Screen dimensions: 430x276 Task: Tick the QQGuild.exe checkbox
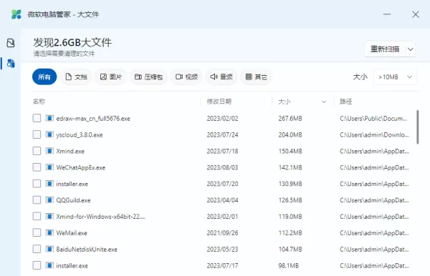pos(37,200)
